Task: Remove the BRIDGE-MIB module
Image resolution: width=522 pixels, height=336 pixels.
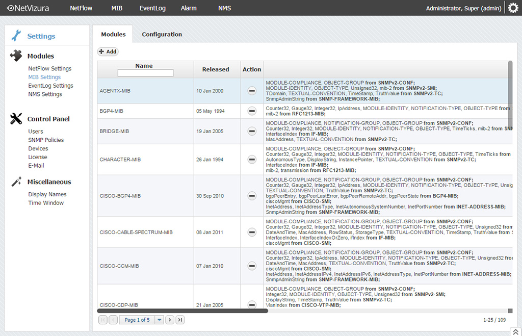Action: pos(252,131)
